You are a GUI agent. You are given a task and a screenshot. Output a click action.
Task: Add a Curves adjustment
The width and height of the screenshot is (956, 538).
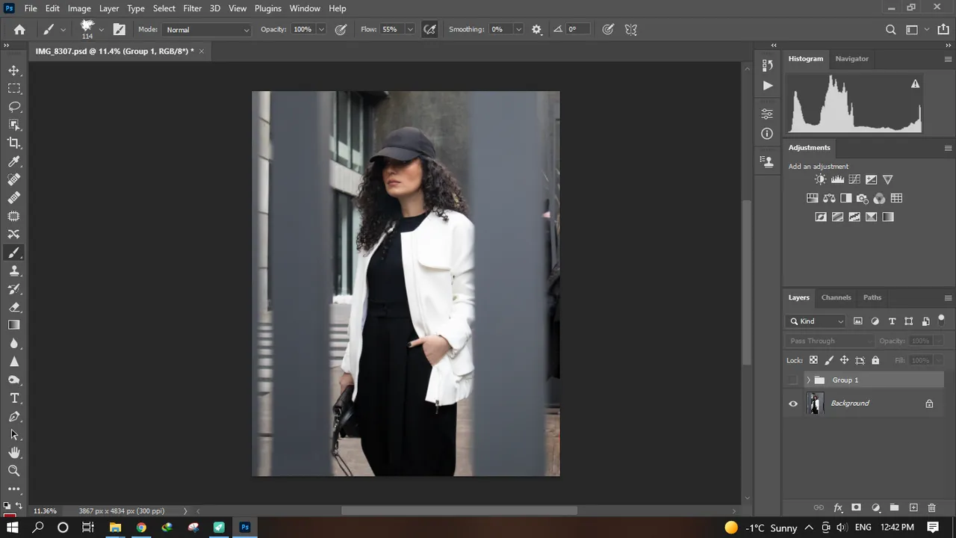tap(854, 179)
